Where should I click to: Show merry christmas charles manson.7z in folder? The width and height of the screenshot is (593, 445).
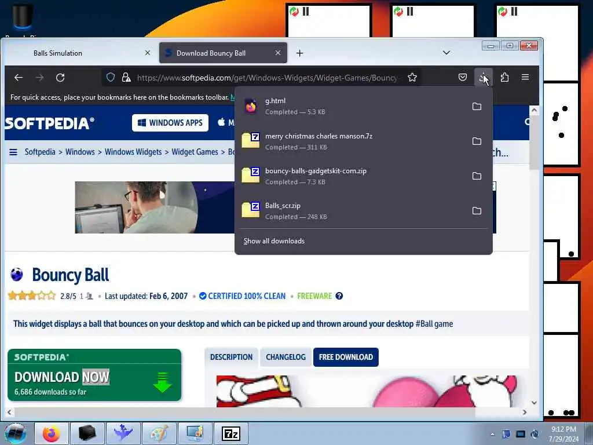477,141
